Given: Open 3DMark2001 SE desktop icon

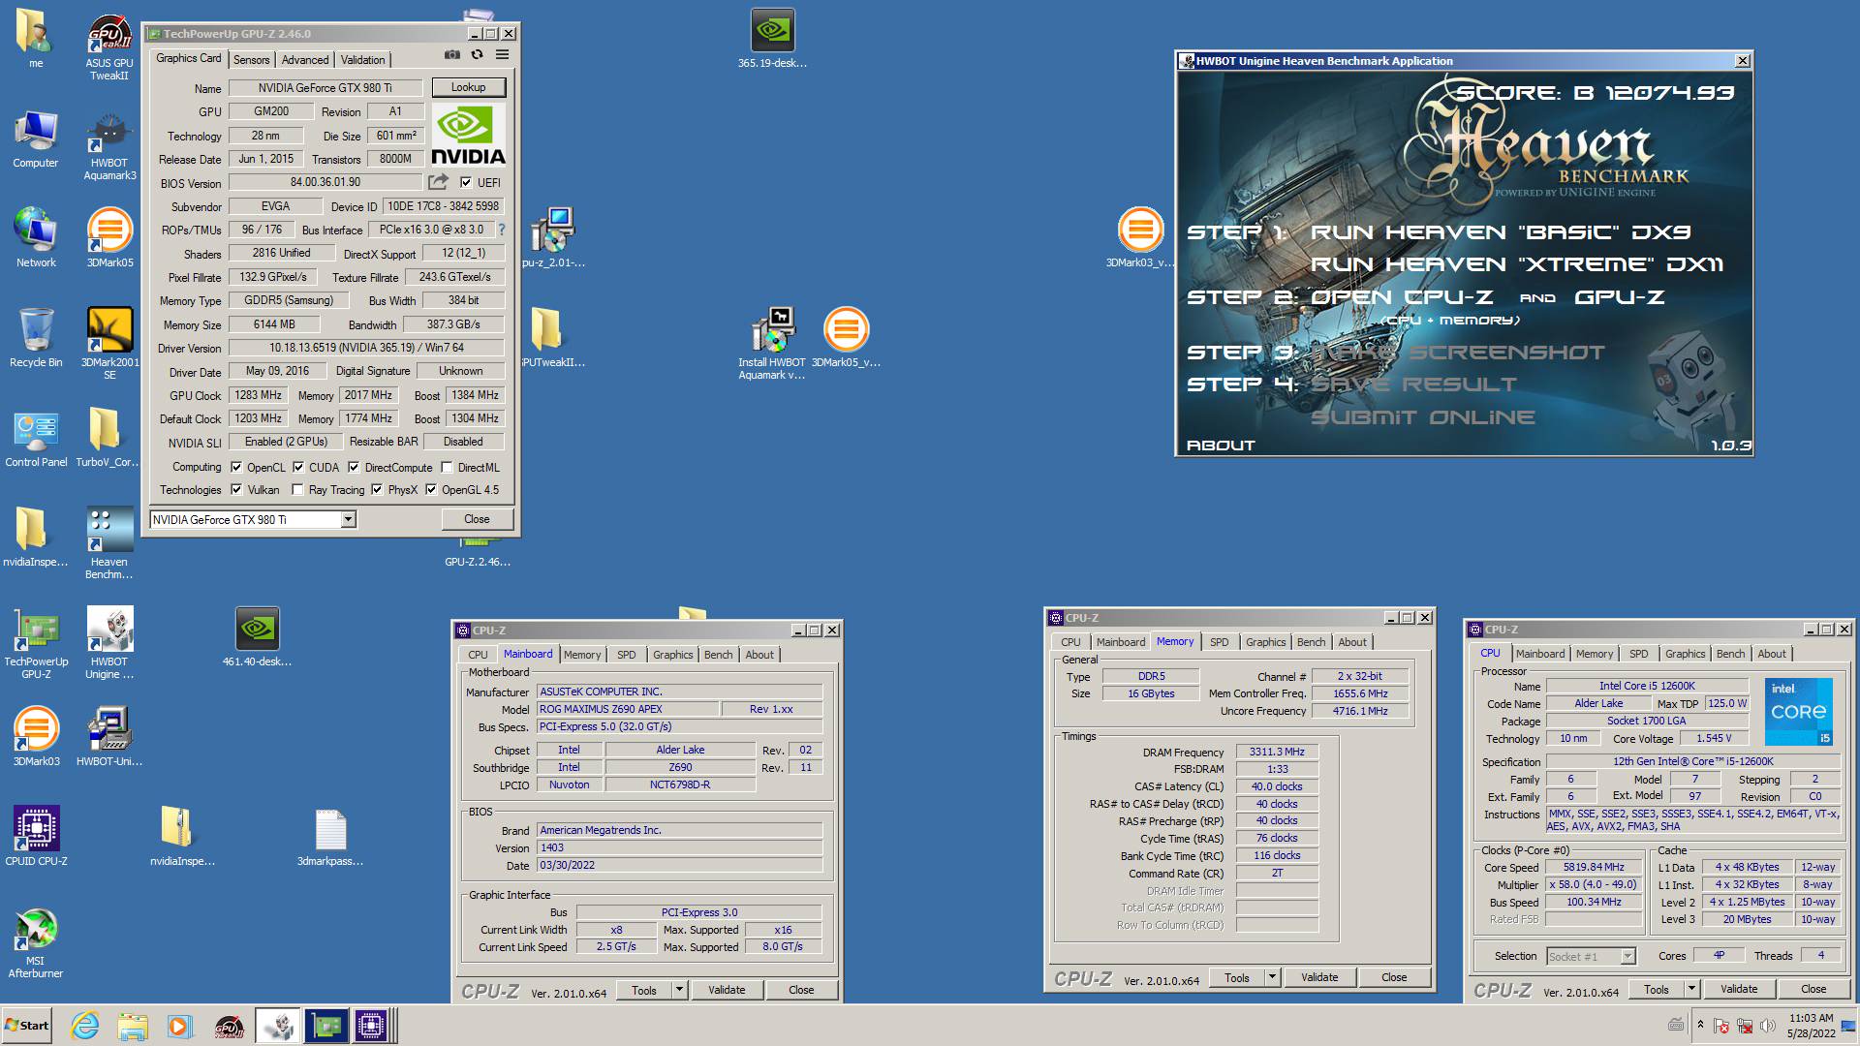Looking at the screenshot, I should point(109,343).
